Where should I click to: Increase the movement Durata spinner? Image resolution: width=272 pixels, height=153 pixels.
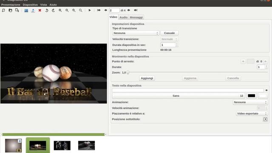266,66
